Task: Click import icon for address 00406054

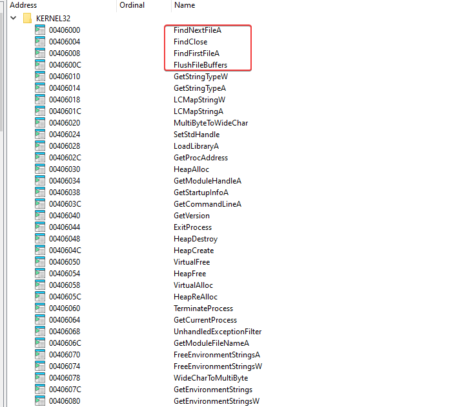Action: pyautogui.click(x=40, y=274)
